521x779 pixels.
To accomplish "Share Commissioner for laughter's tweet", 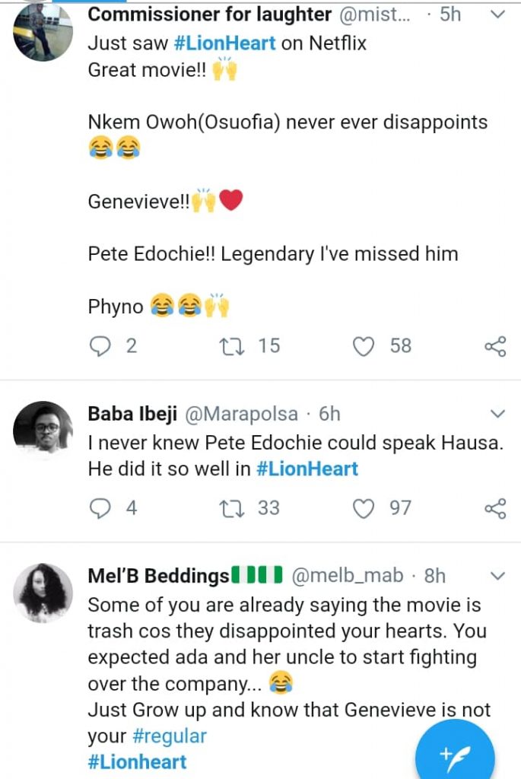I will point(495,347).
